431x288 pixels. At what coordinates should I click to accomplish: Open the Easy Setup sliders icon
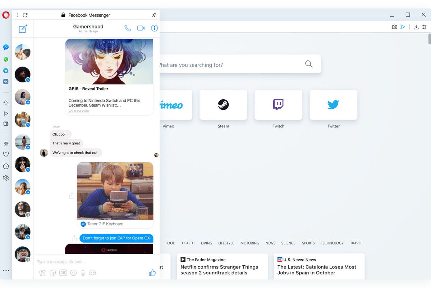click(425, 27)
